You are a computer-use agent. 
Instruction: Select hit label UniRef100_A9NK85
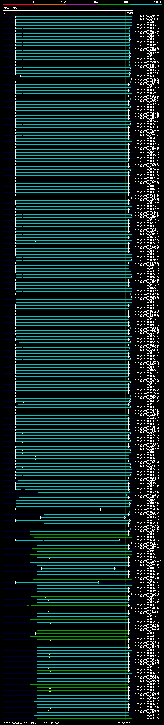[x=147, y=588]
